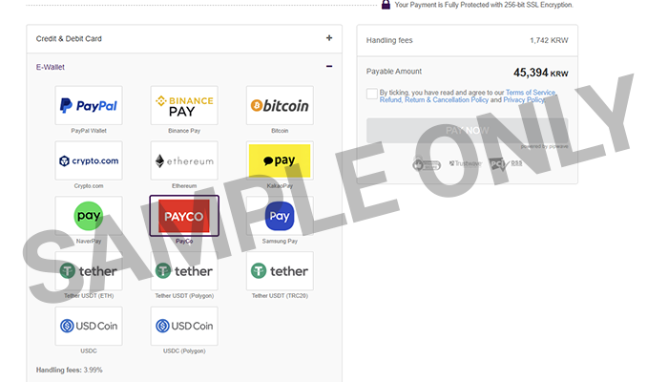This screenshot has height=382, width=668.
Task: Select USDC USD Coin option
Action: tap(89, 326)
